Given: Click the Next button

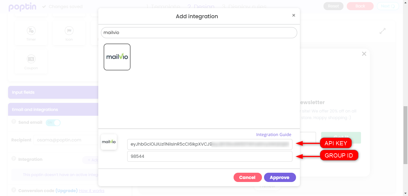Looking at the screenshot, I should (388, 6).
